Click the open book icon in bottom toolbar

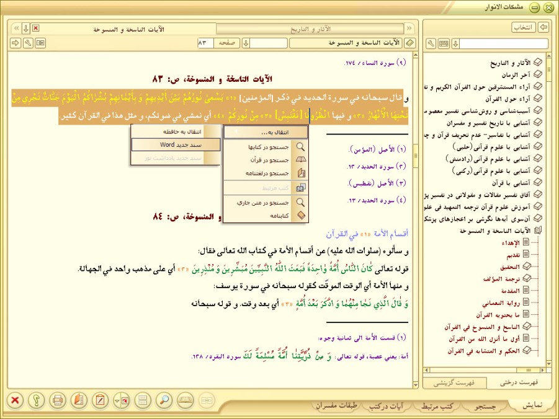coord(186,400)
